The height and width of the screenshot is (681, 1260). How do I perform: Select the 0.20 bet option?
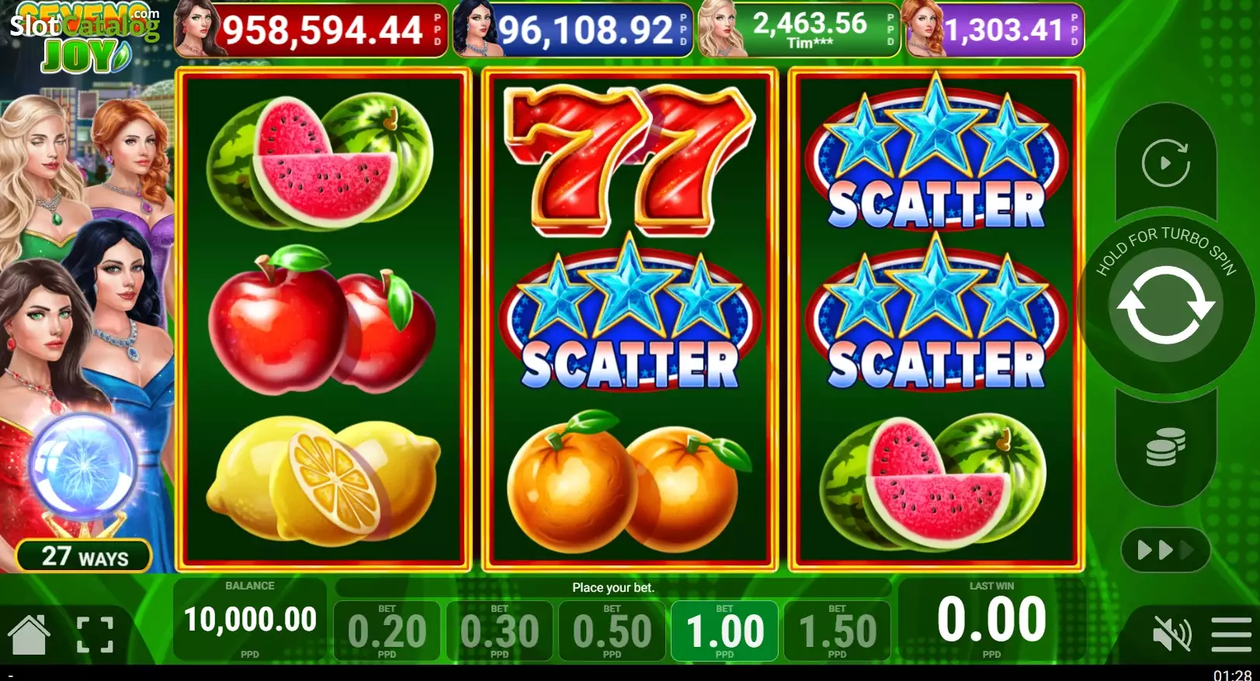click(x=387, y=631)
